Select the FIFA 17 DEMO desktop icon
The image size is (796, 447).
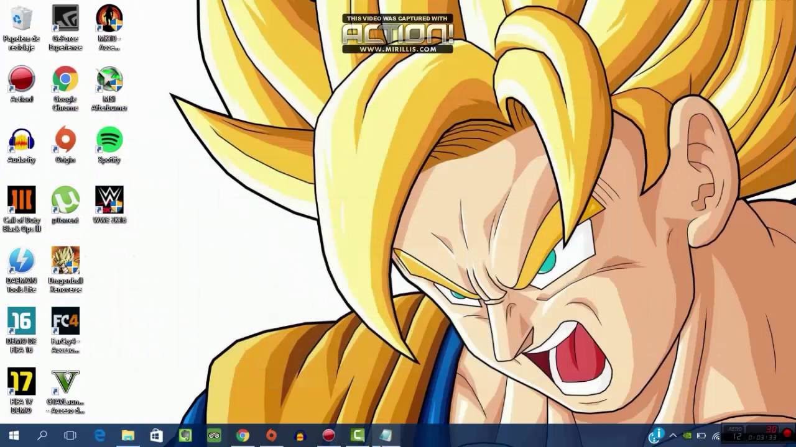pos(21,391)
